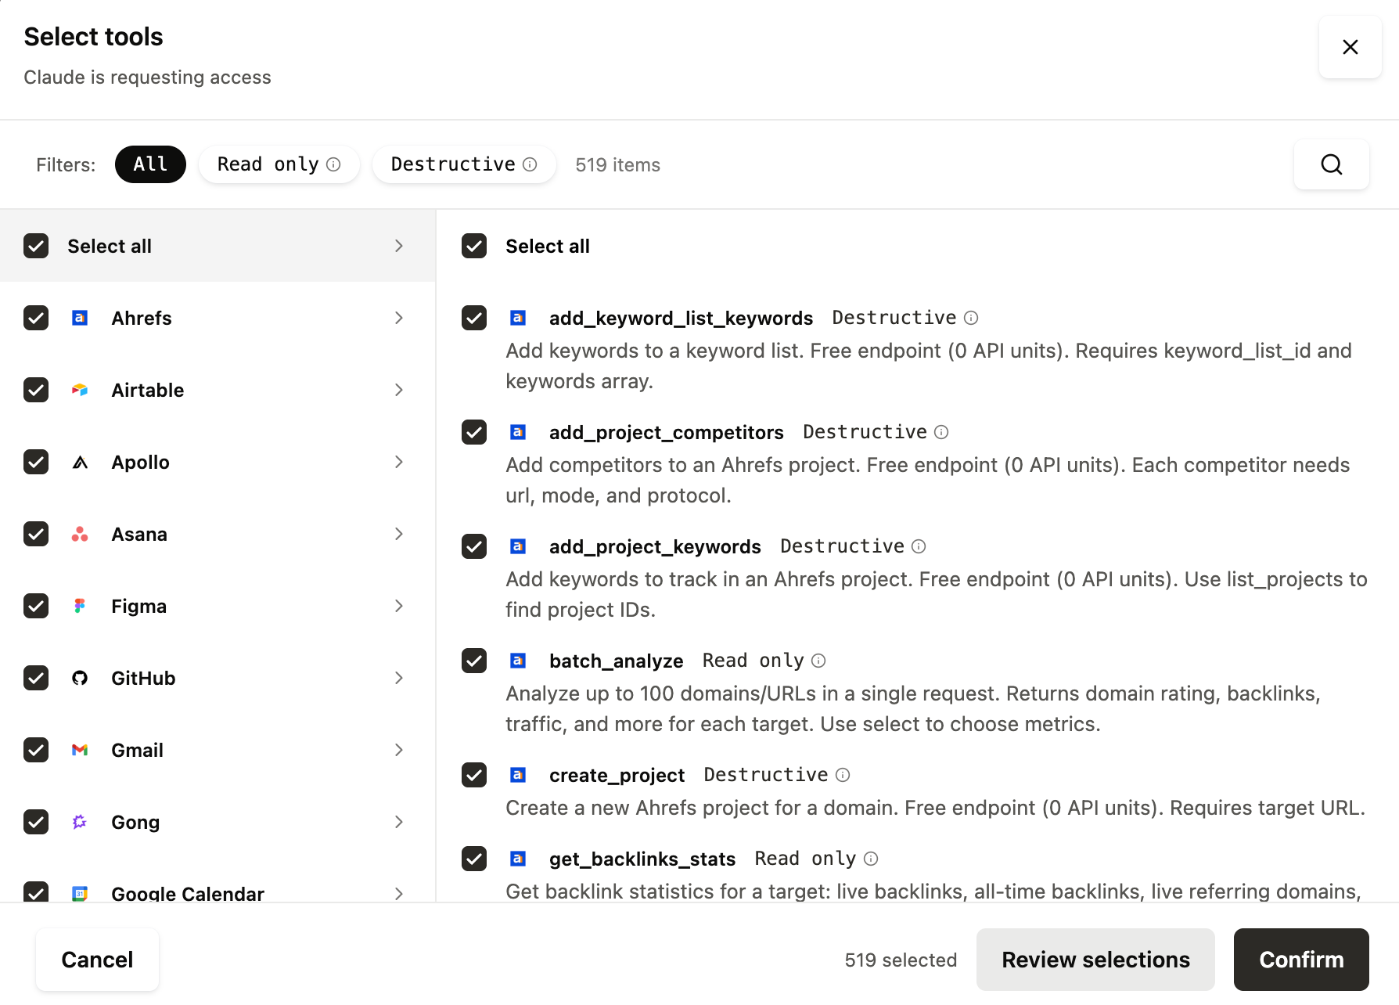Click the GitHub logo icon
The height and width of the screenshot is (1005, 1399).
(80, 678)
